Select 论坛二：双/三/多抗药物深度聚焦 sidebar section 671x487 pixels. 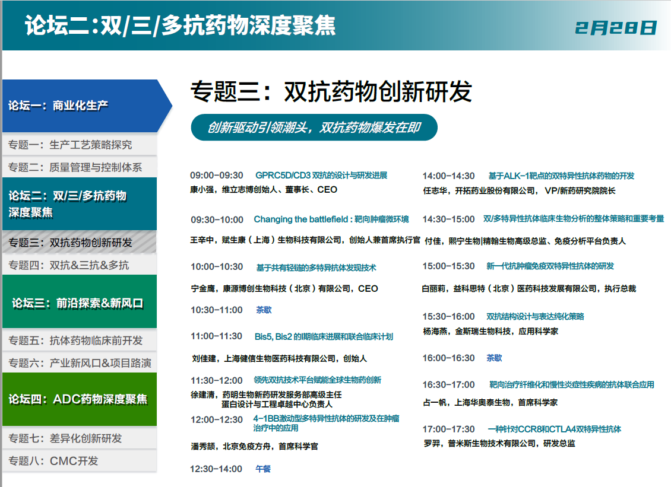pos(80,204)
